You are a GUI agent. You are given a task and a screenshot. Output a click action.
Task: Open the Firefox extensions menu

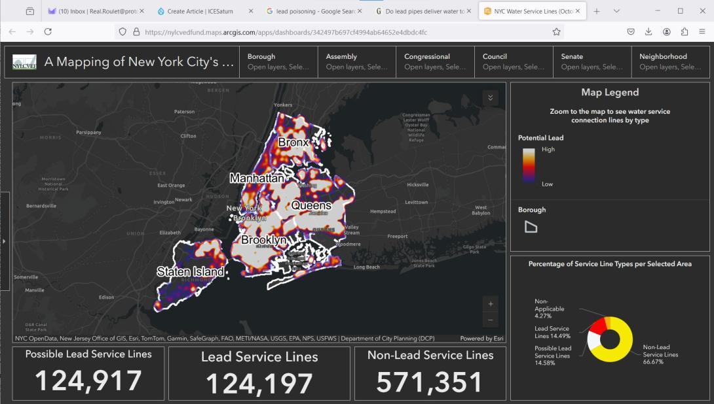click(x=685, y=31)
